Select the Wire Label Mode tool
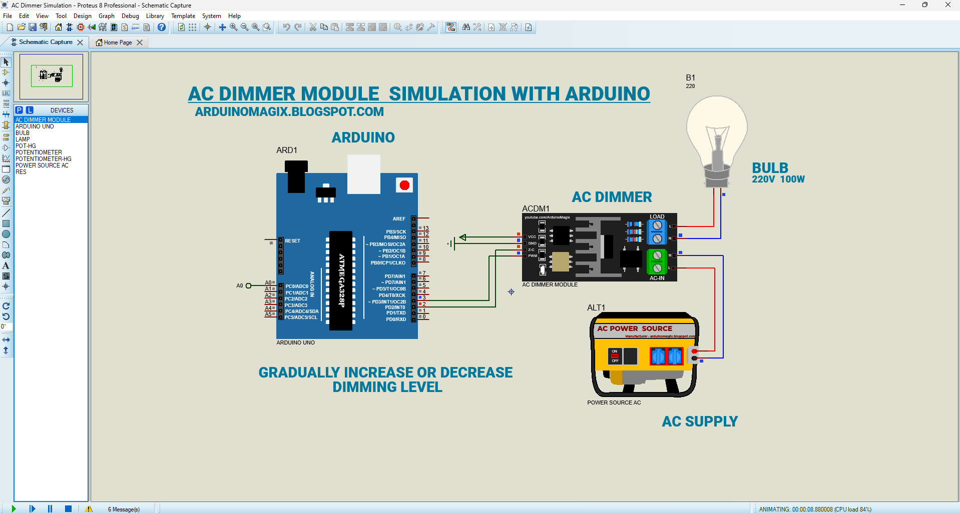This screenshot has width=960, height=513. tap(6, 93)
